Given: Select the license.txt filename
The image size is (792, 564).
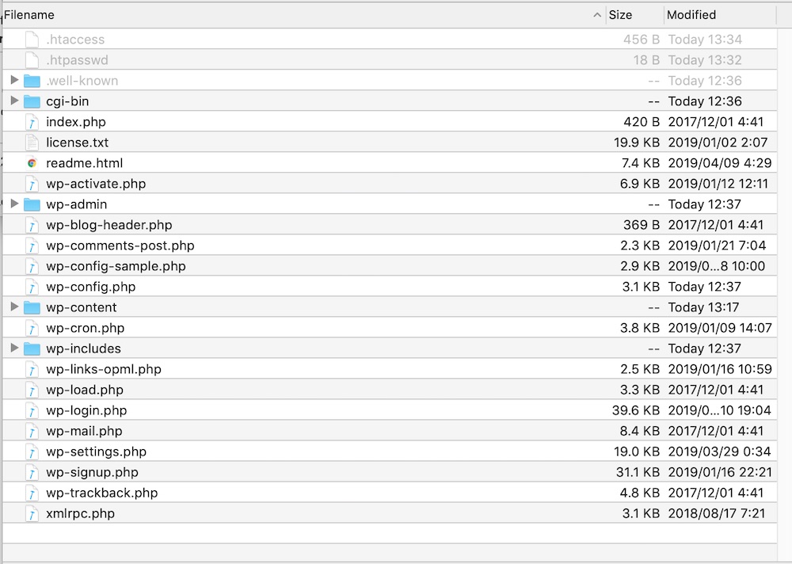Looking at the screenshot, I should (x=78, y=143).
